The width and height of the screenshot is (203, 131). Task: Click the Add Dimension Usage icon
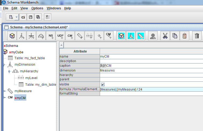(x=31, y=36)
